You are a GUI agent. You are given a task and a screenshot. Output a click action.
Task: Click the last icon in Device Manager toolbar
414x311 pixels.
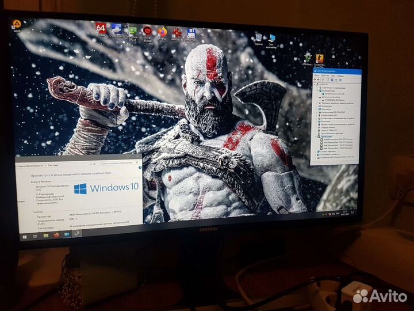pos(340,80)
